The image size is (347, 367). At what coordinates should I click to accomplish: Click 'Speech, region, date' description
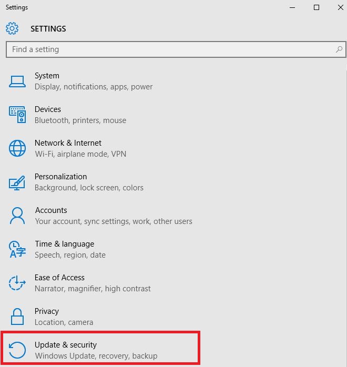(70, 255)
